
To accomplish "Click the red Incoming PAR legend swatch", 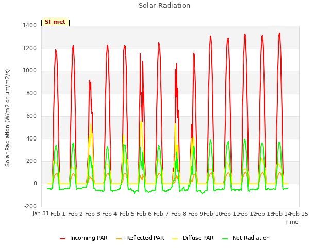I will coord(62,239).
